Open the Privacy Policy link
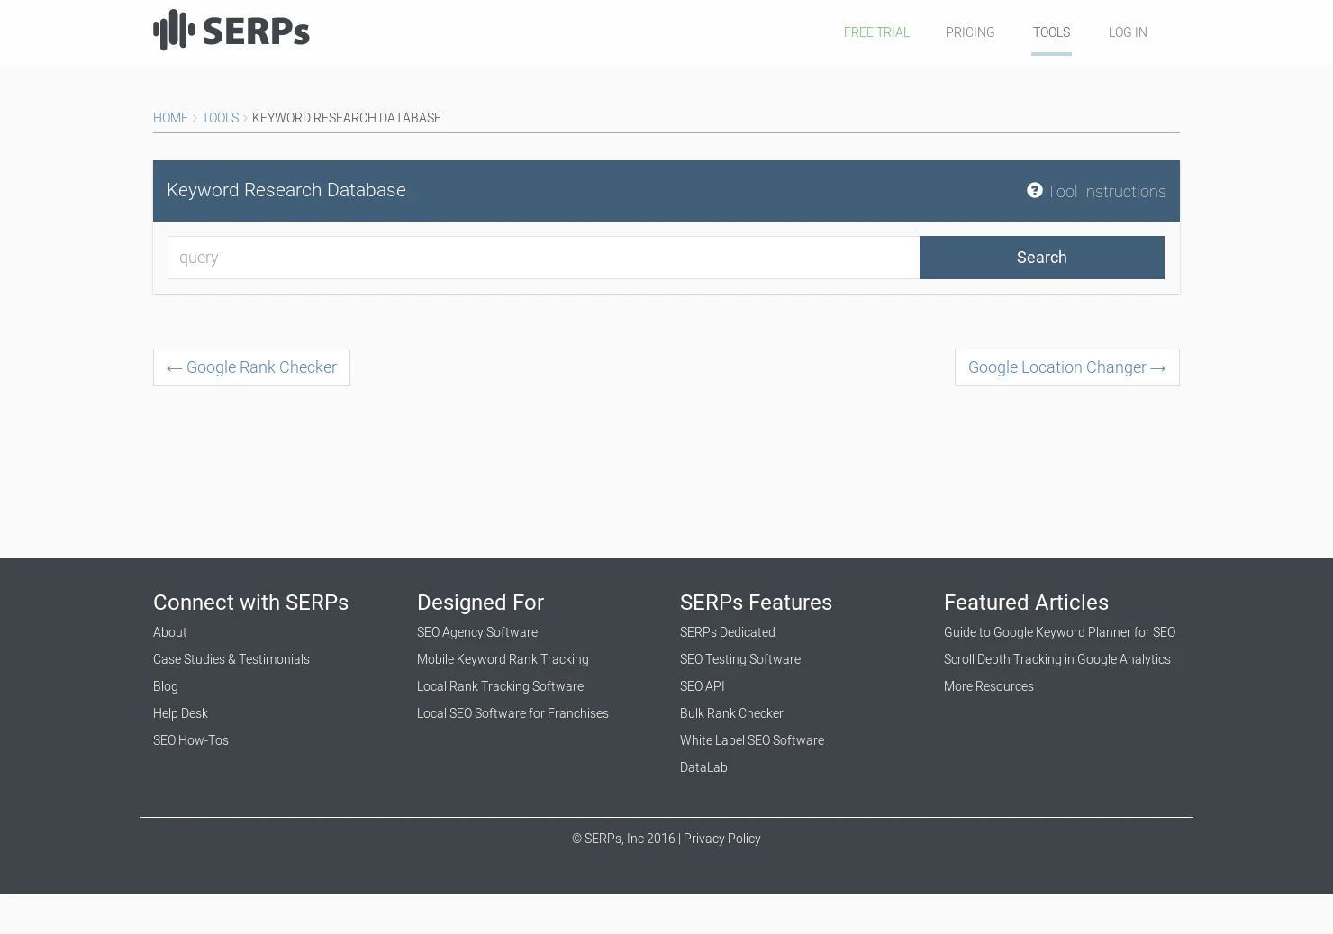Viewport: 1333px width, 934px height. click(x=722, y=839)
